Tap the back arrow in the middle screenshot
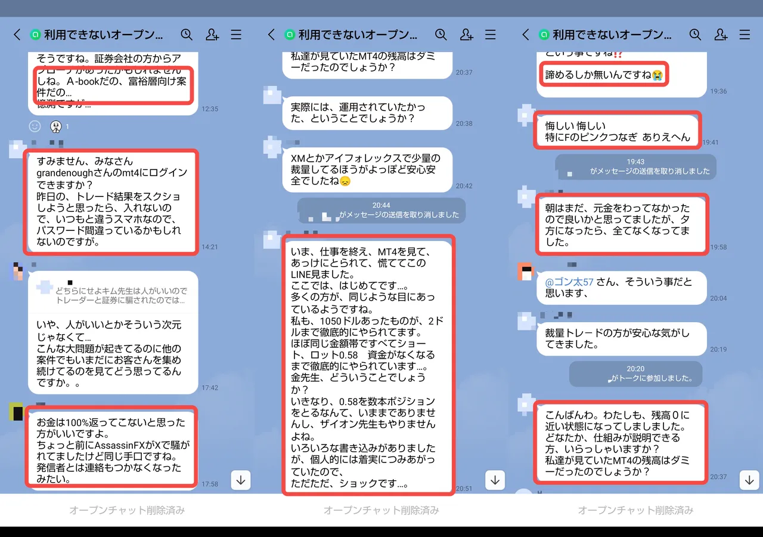 tap(271, 35)
